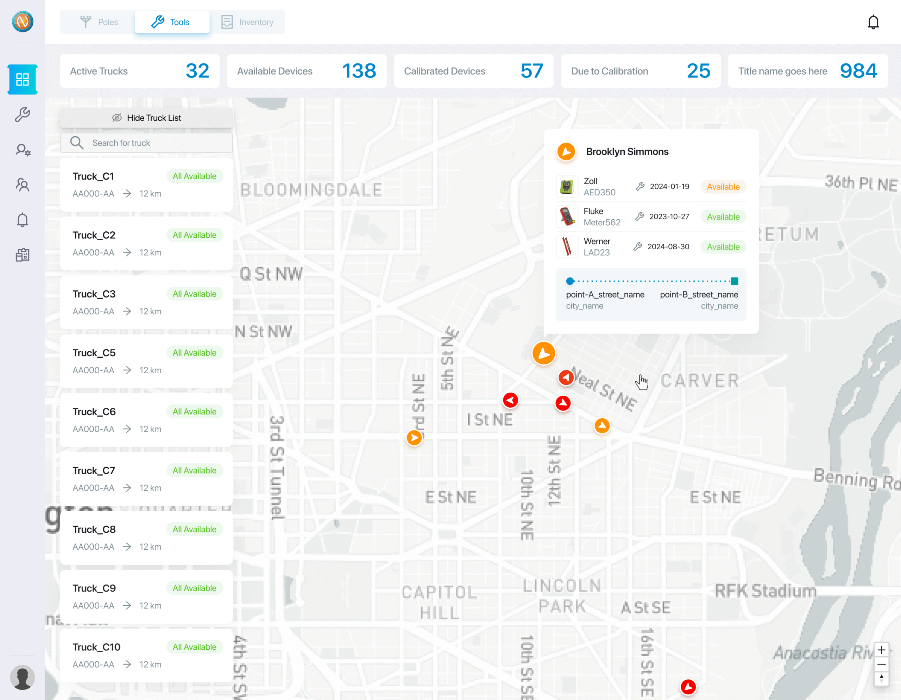Click the point-A handle on the route progress slider
Viewport: 901px width, 700px height.
pos(570,281)
